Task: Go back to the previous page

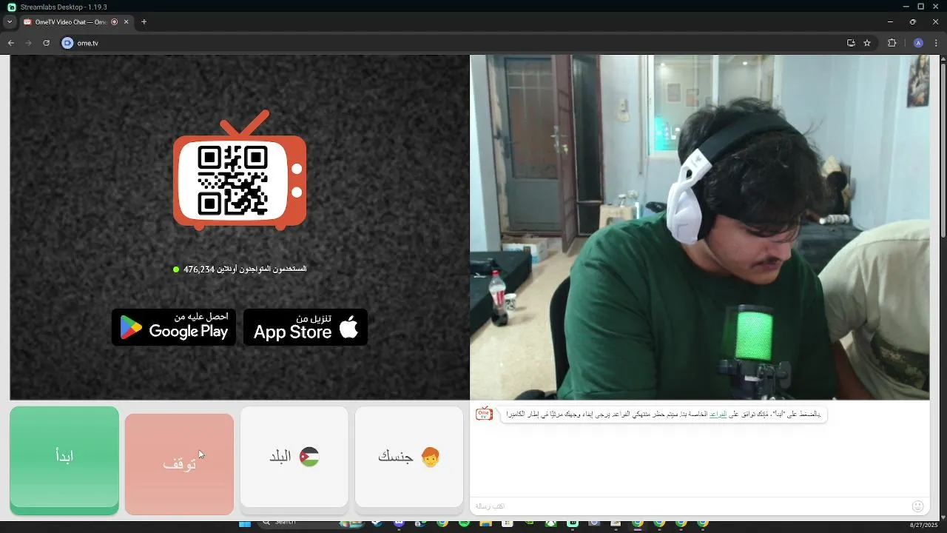Action: 11,43
